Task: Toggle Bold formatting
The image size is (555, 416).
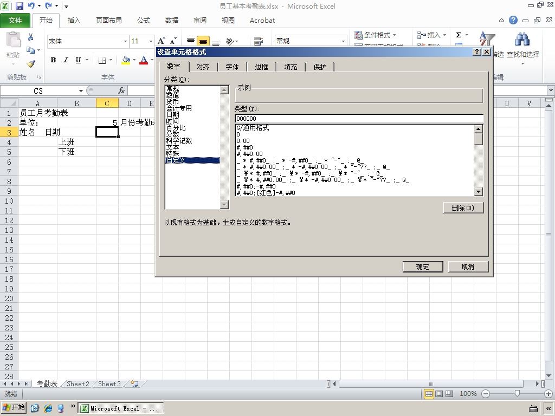Action: point(54,60)
